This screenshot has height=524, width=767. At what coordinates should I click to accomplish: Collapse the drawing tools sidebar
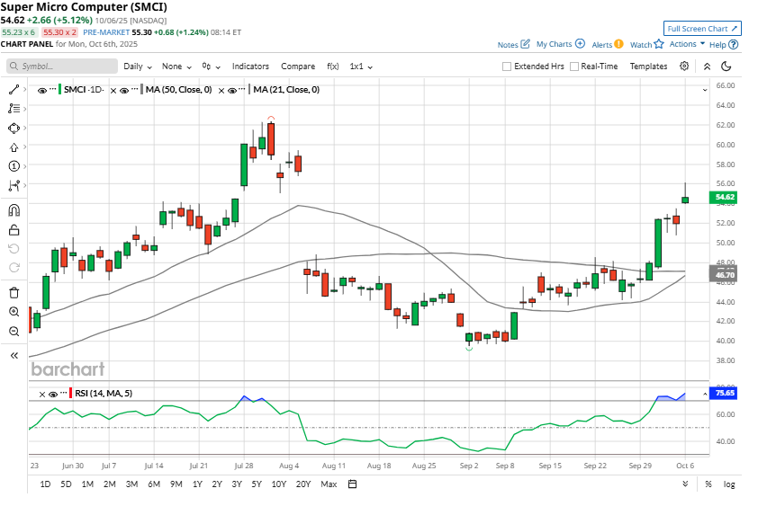click(14, 356)
